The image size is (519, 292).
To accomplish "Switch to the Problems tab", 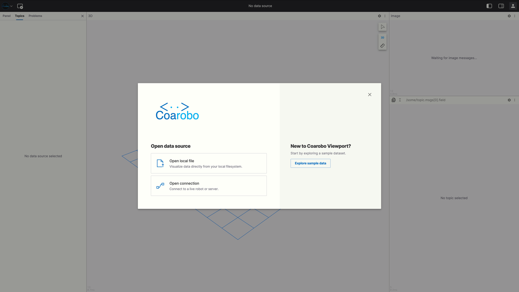I will (35, 16).
